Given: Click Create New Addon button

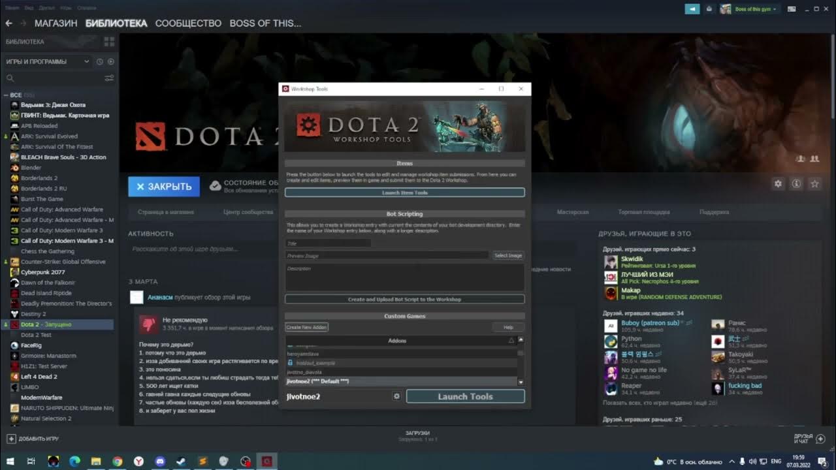Looking at the screenshot, I should [306, 327].
